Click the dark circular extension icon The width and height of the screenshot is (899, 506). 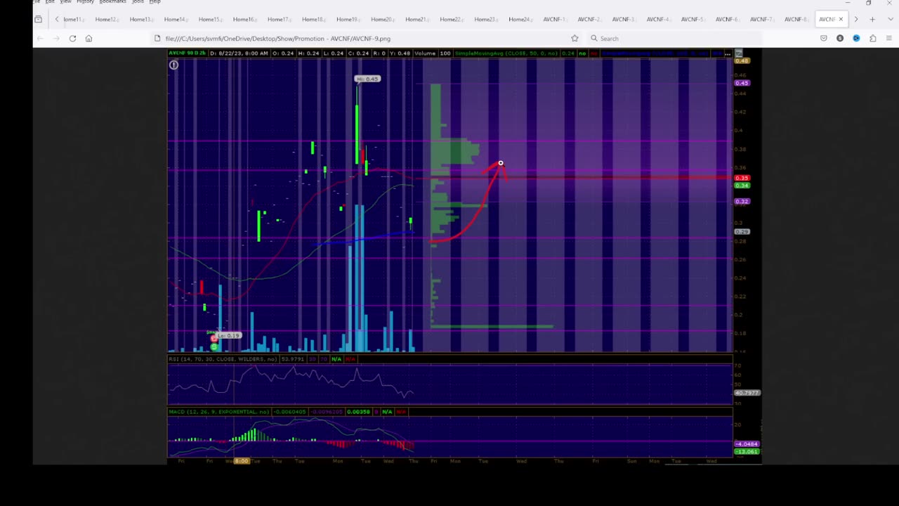tap(840, 39)
